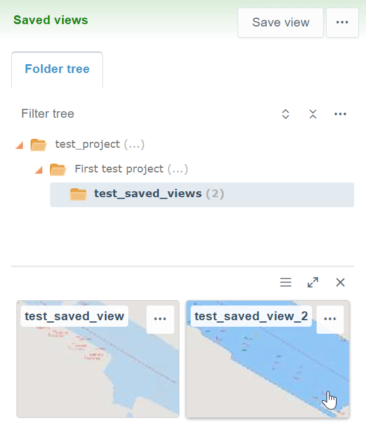
Task: Expand all folder tree nodes
Action: 285,114
